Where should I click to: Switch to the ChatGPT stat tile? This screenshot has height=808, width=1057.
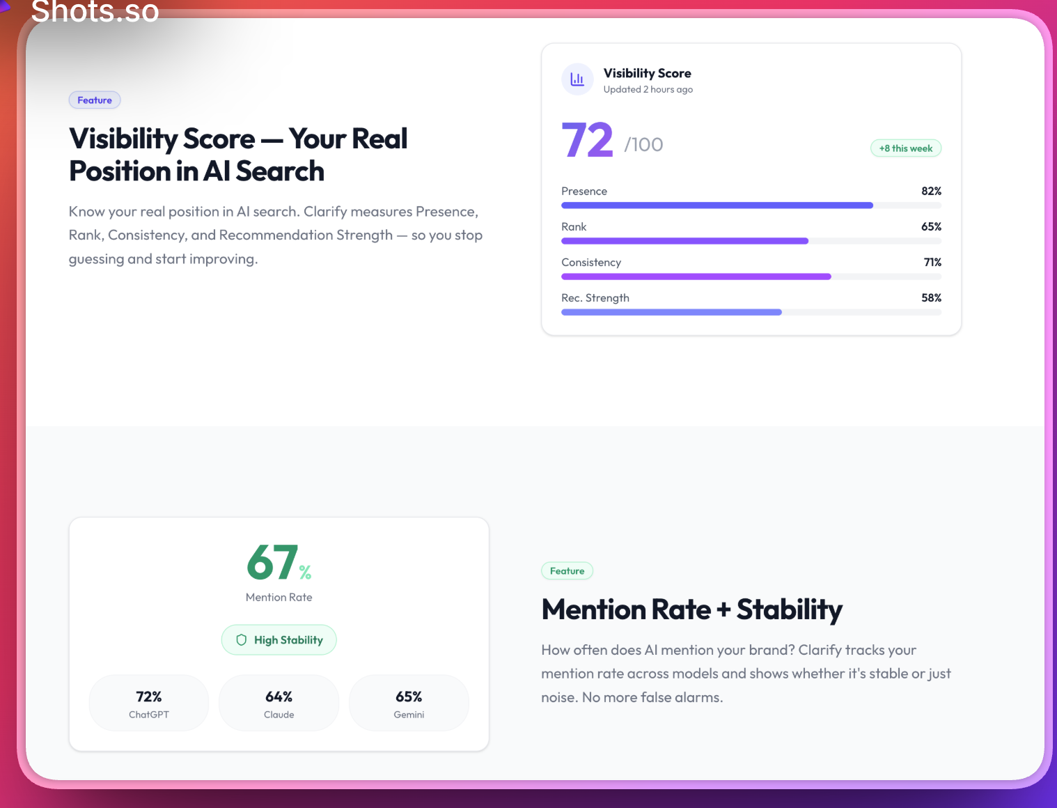coord(148,703)
